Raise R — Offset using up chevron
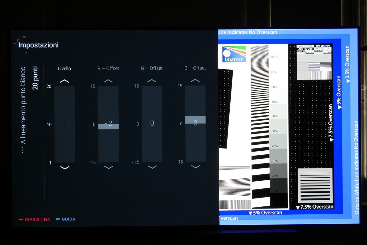This screenshot has height=245, width=367. pos(108,81)
